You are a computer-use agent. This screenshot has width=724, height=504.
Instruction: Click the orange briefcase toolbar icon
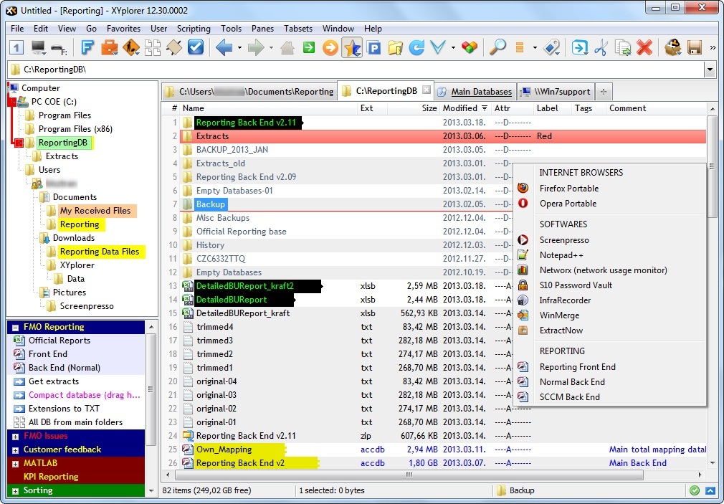pyautogui.click(x=109, y=48)
